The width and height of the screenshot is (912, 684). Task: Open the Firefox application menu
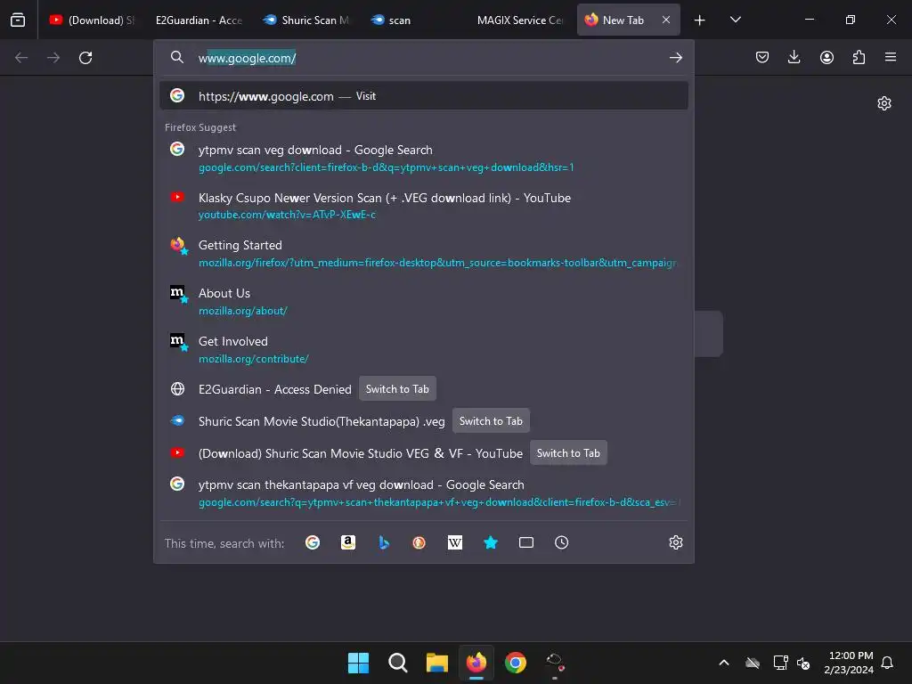pyautogui.click(x=891, y=57)
